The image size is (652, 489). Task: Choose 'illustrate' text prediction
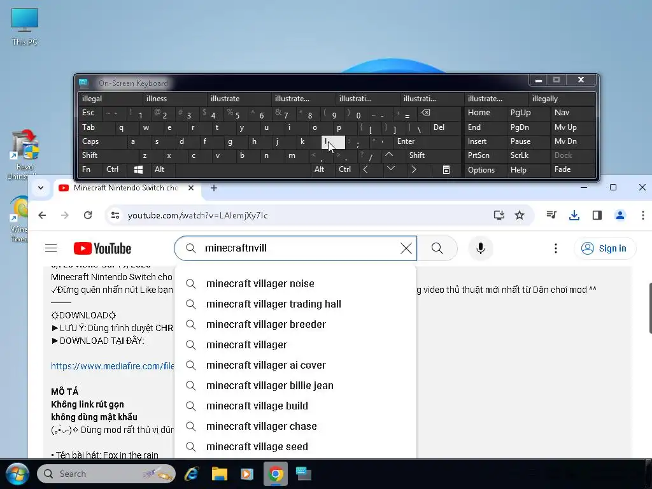pos(239,99)
